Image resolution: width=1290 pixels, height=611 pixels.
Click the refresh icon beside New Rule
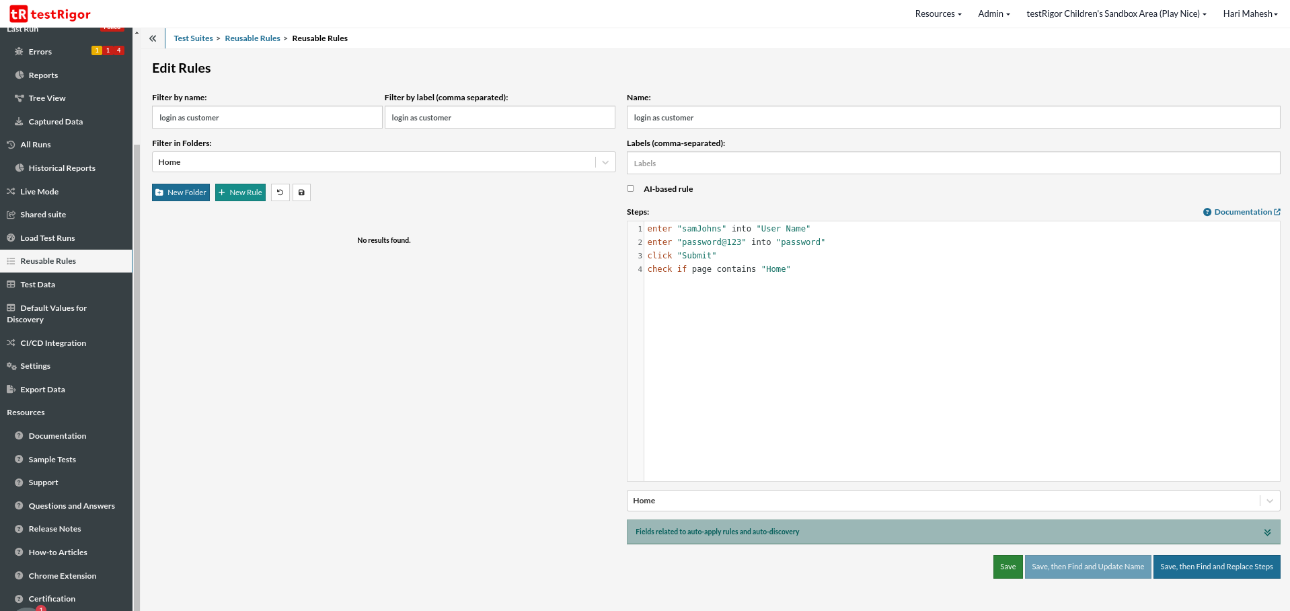pyautogui.click(x=280, y=192)
